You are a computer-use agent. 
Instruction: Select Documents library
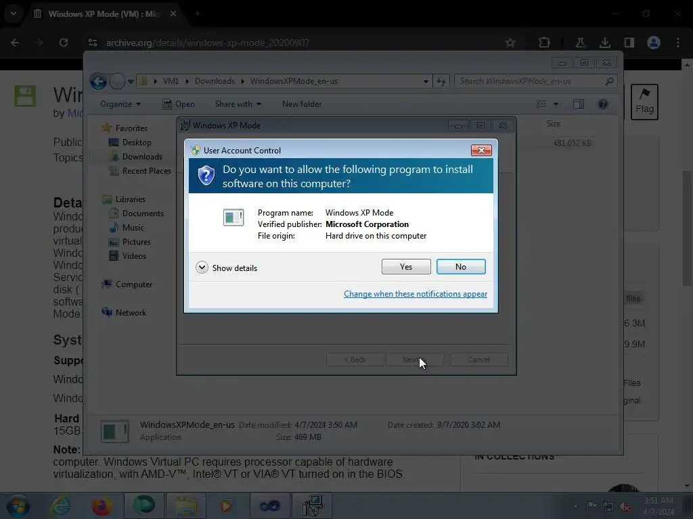[143, 214]
